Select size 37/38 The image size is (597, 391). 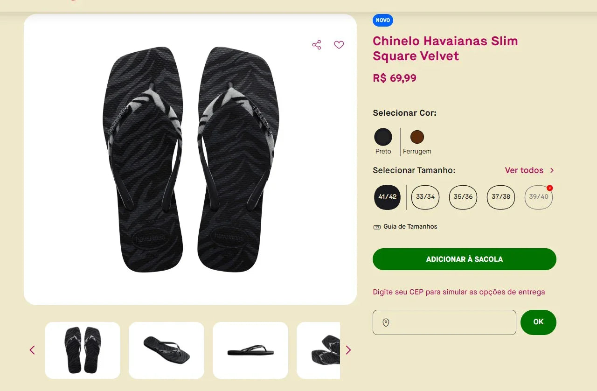coord(500,197)
